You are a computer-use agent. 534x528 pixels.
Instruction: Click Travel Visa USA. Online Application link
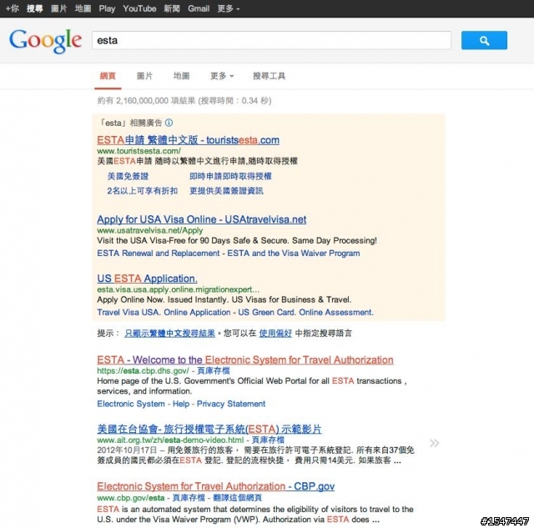(x=164, y=312)
